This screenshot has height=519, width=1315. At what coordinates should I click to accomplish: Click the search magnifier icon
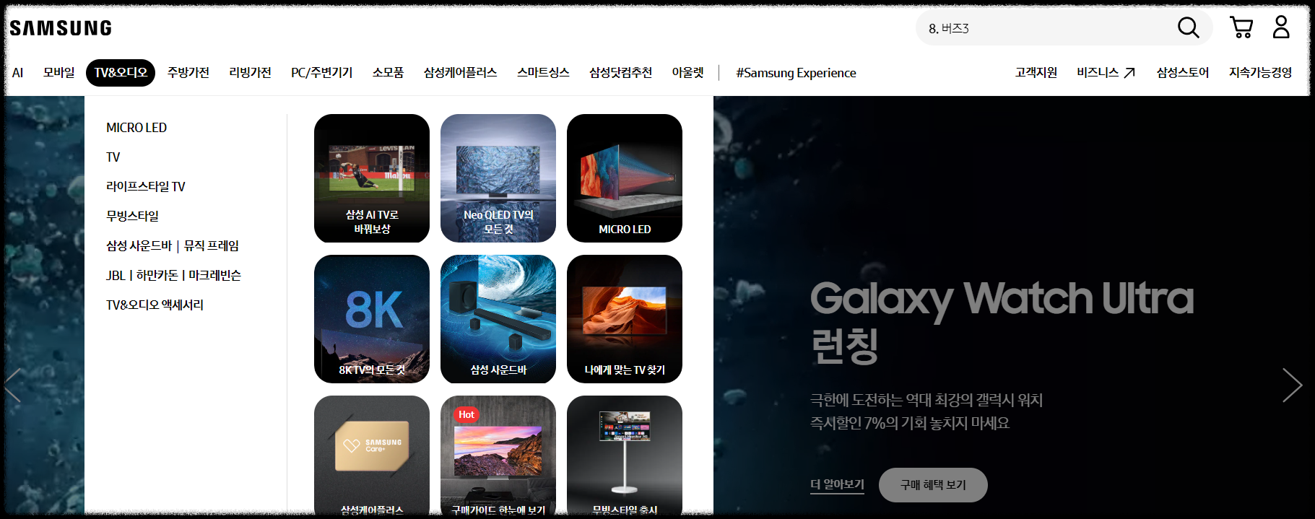(x=1188, y=27)
